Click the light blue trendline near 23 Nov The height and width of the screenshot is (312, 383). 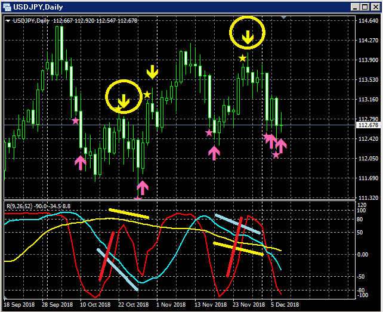237,224
